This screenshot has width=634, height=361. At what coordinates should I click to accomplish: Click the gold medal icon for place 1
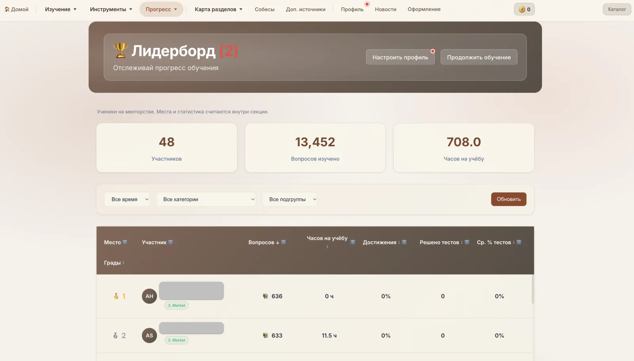(116, 296)
